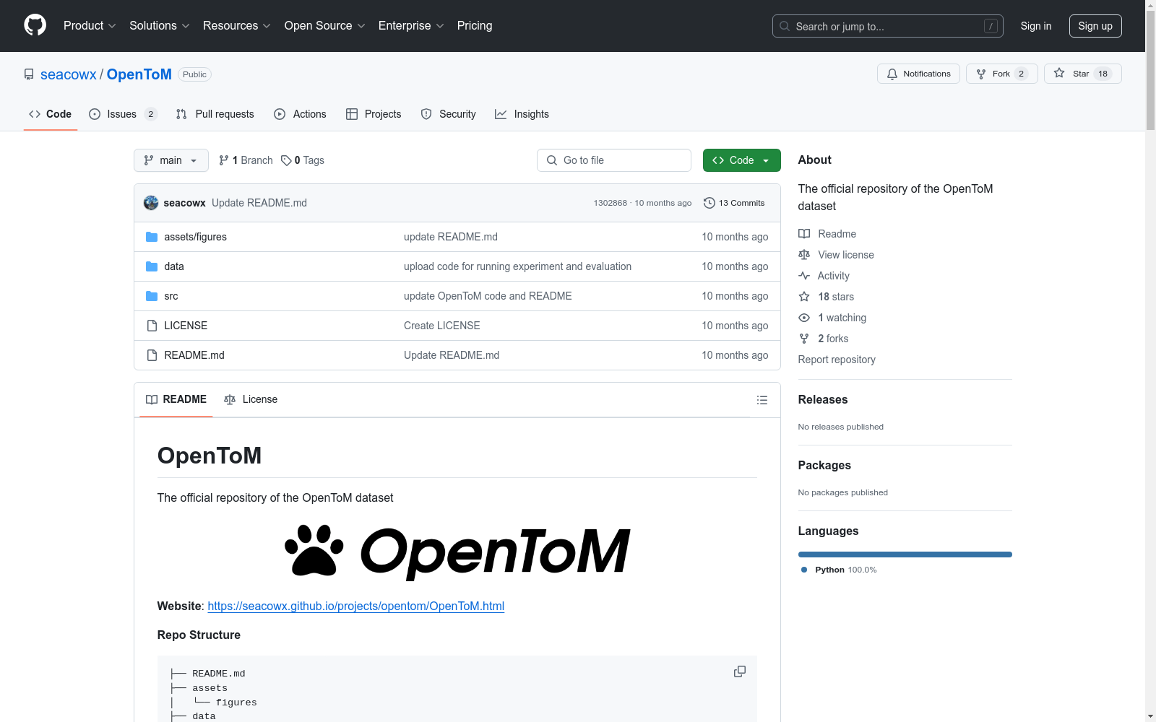Click the Python language bar
1156x722 pixels.
pyautogui.click(x=905, y=554)
